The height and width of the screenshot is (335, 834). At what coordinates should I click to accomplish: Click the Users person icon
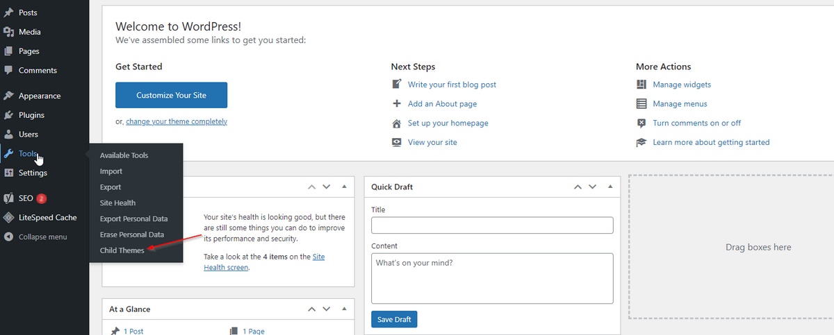pos(8,134)
